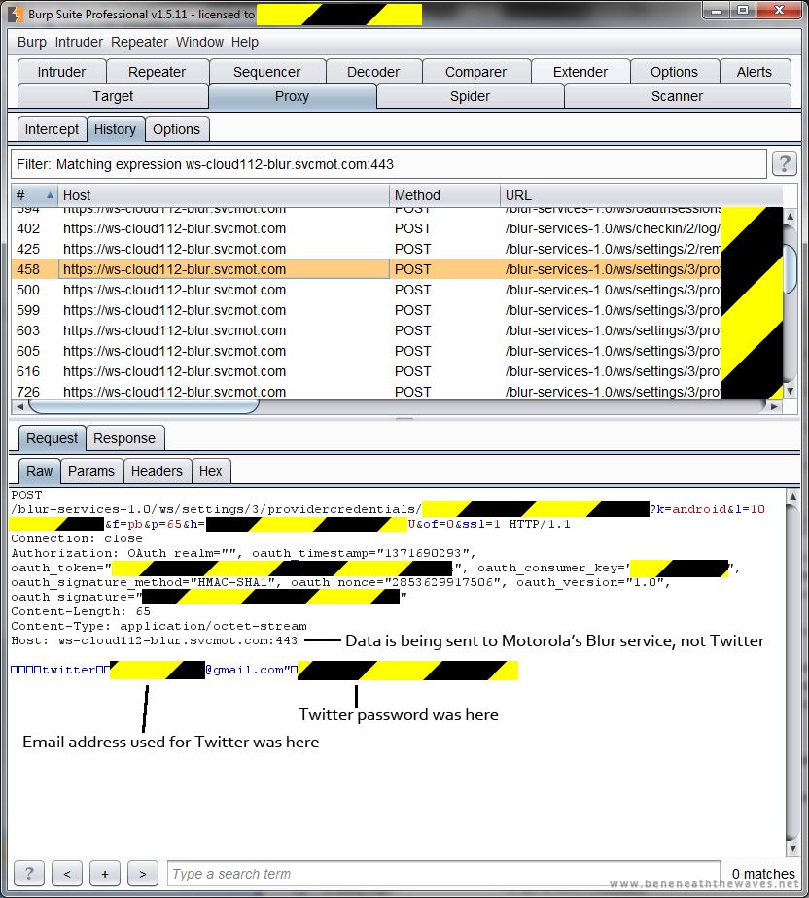
Task: Click history table scroll up arrow
Action: tap(791, 217)
